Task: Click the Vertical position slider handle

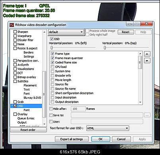Action: (105, 48)
